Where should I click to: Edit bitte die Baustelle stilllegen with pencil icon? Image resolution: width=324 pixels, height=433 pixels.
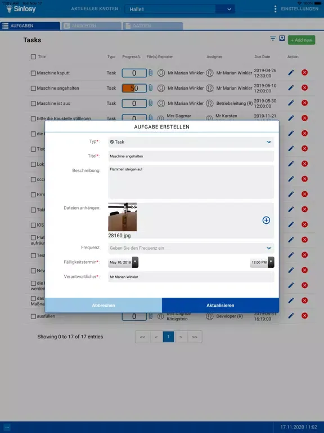[291, 118]
